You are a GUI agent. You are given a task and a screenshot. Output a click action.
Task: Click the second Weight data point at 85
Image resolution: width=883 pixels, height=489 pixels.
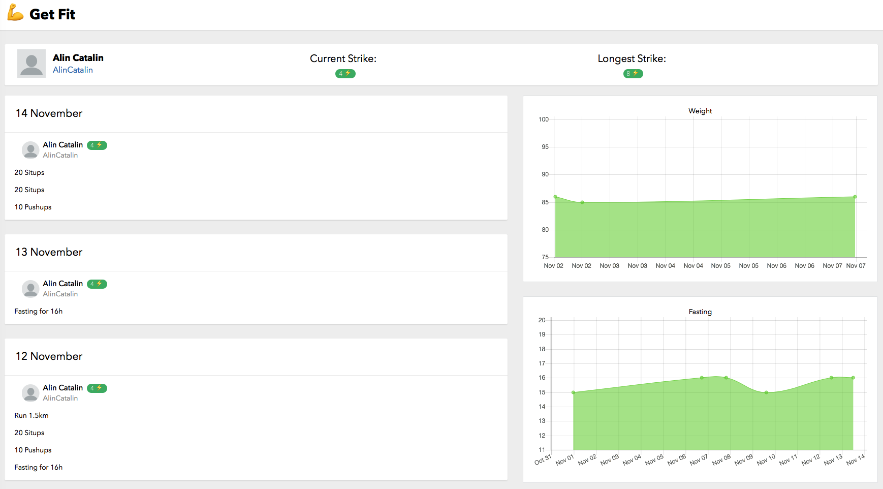click(582, 202)
